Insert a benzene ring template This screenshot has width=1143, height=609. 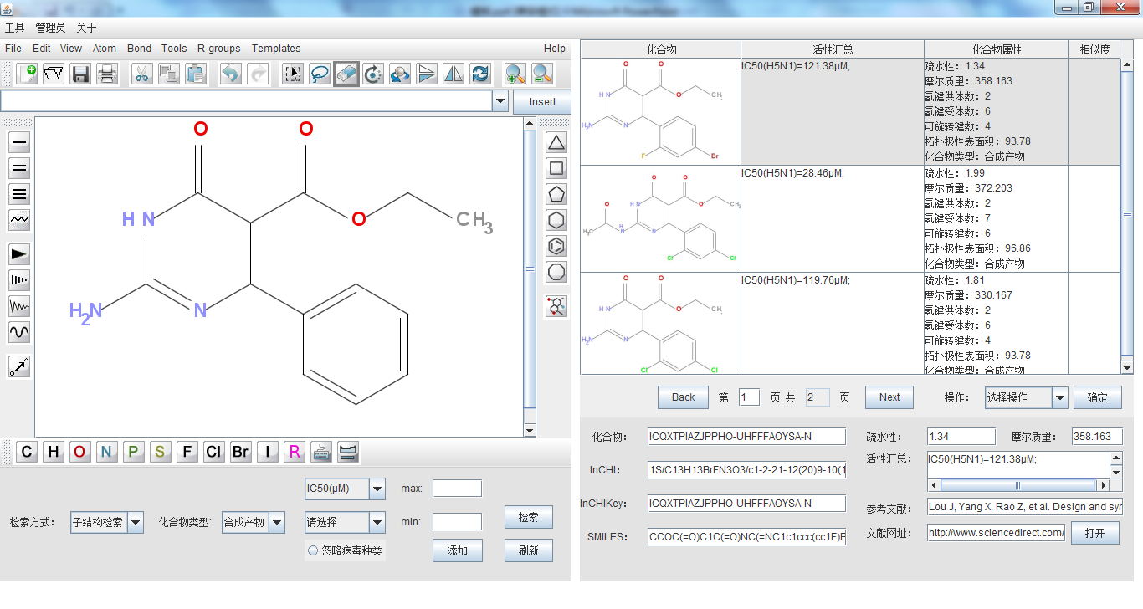pyautogui.click(x=556, y=246)
